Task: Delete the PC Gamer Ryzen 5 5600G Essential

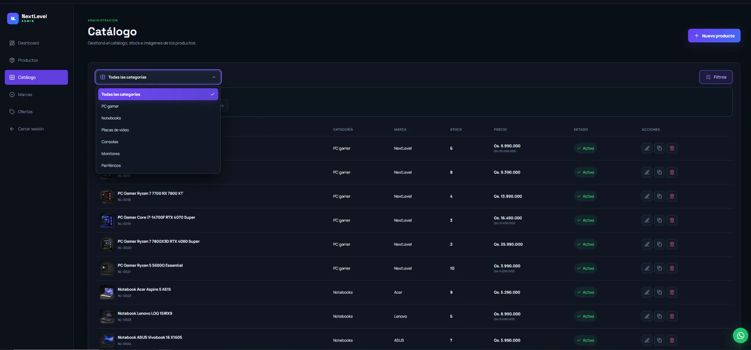Action: point(672,268)
